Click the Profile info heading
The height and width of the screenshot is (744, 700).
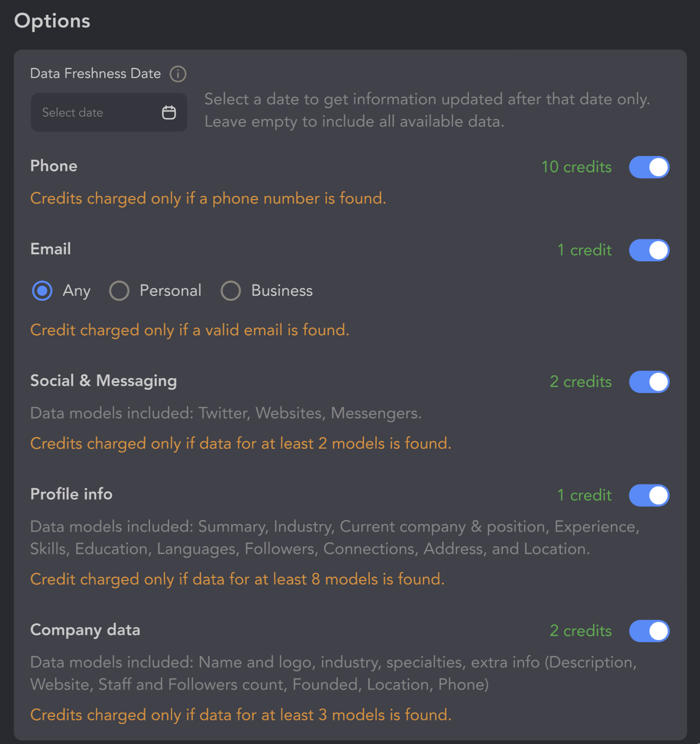pyautogui.click(x=71, y=494)
